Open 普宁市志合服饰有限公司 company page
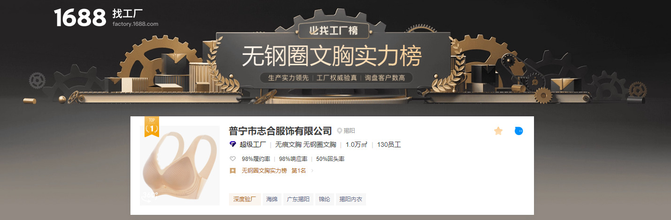 coord(280,131)
